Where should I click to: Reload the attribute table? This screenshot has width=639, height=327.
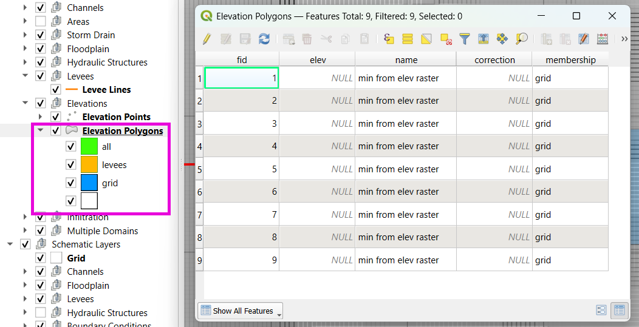tap(264, 39)
